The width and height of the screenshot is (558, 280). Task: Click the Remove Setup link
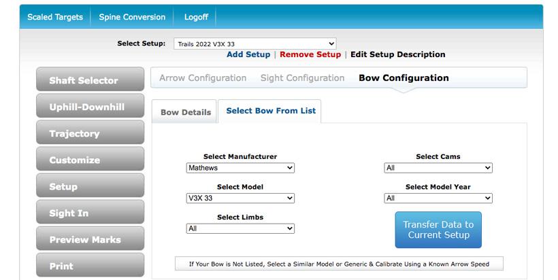(x=310, y=54)
